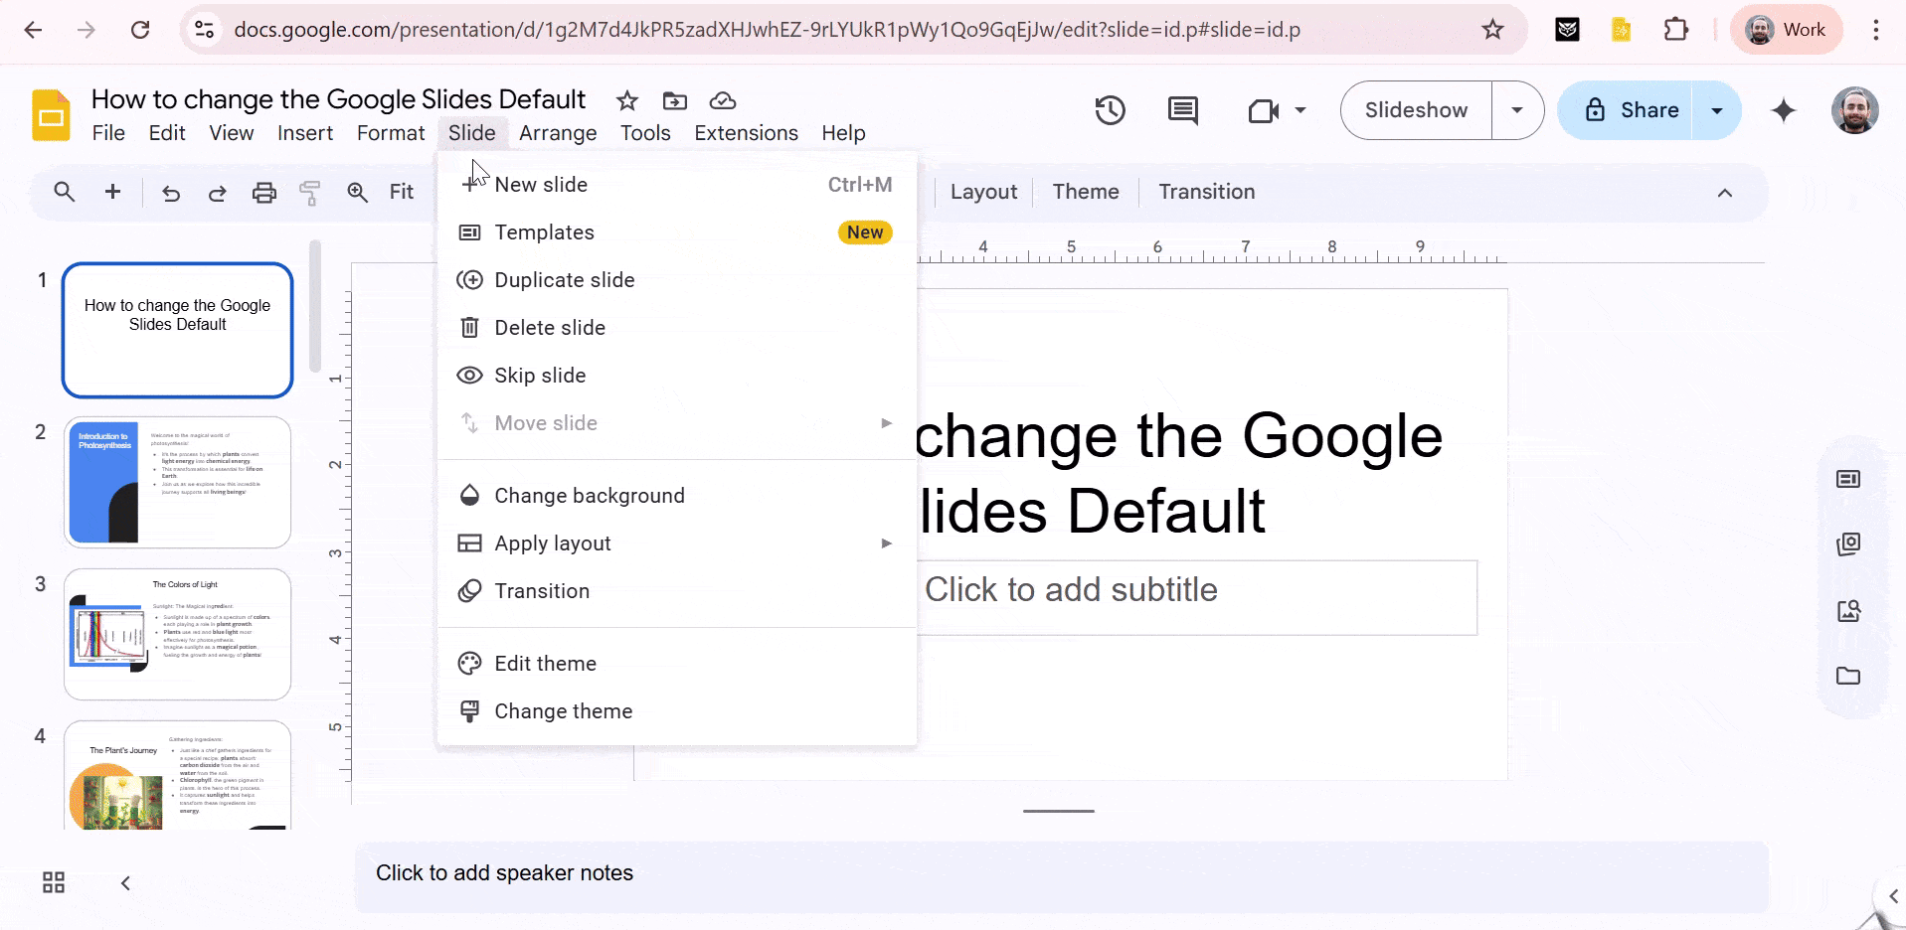1906x930 pixels.
Task: Select slide 3 thumbnail in the filmstrip
Action: click(x=177, y=634)
